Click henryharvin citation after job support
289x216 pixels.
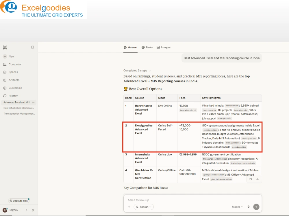pos(225,118)
